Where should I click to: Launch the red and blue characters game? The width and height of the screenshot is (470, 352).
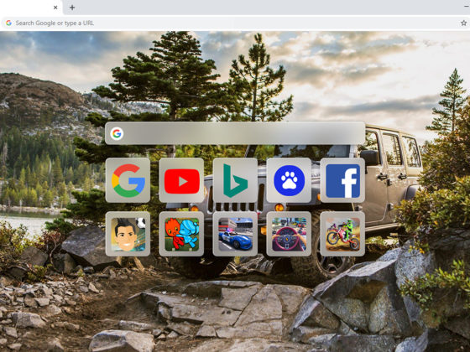pos(181,234)
